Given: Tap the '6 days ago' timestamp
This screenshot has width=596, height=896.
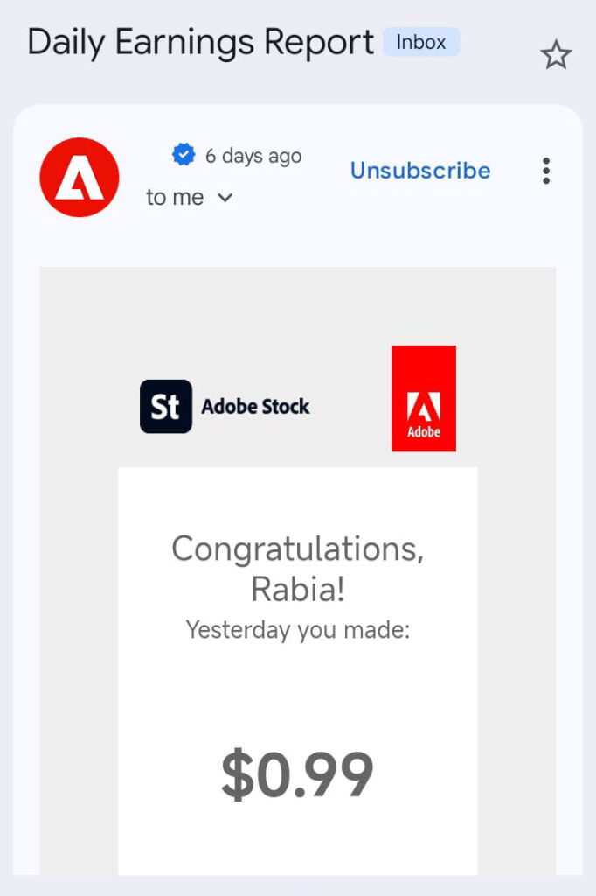Looking at the screenshot, I should 253,156.
